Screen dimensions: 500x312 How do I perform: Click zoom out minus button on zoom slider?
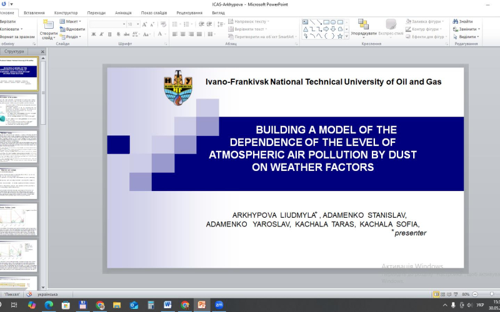pyautogui.click(x=475, y=294)
